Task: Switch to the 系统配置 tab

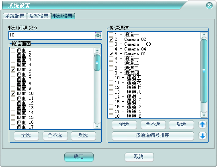Action: [15, 16]
